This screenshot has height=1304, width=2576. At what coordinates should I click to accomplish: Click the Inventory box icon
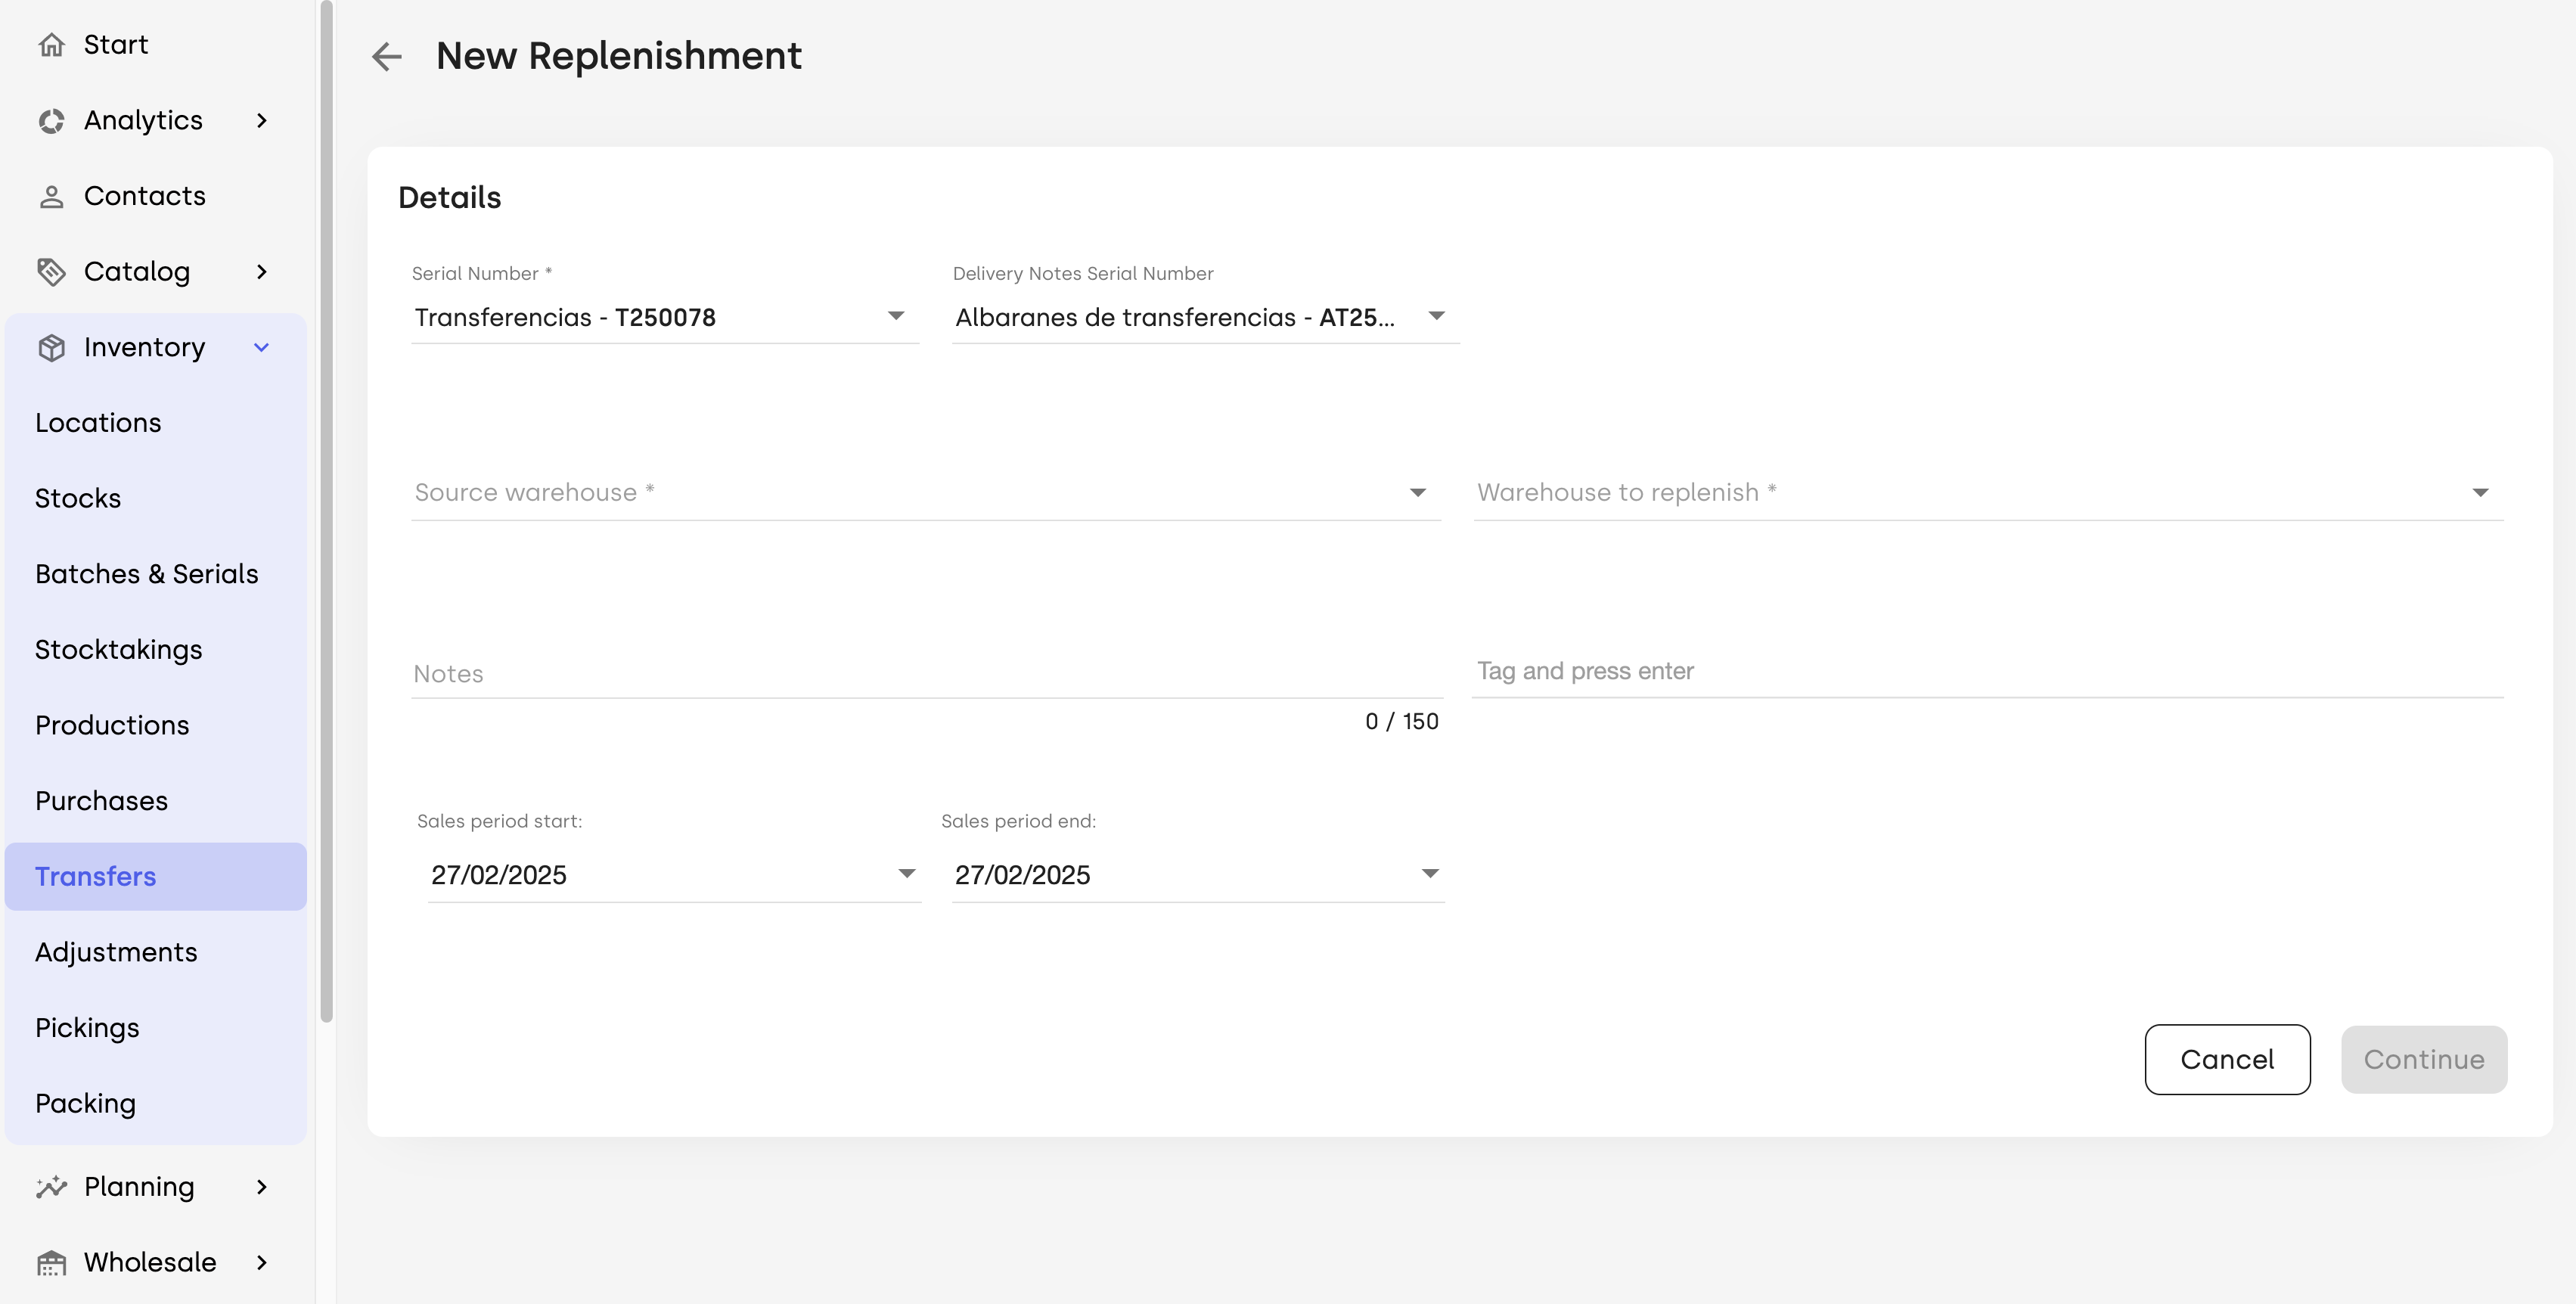(x=51, y=347)
